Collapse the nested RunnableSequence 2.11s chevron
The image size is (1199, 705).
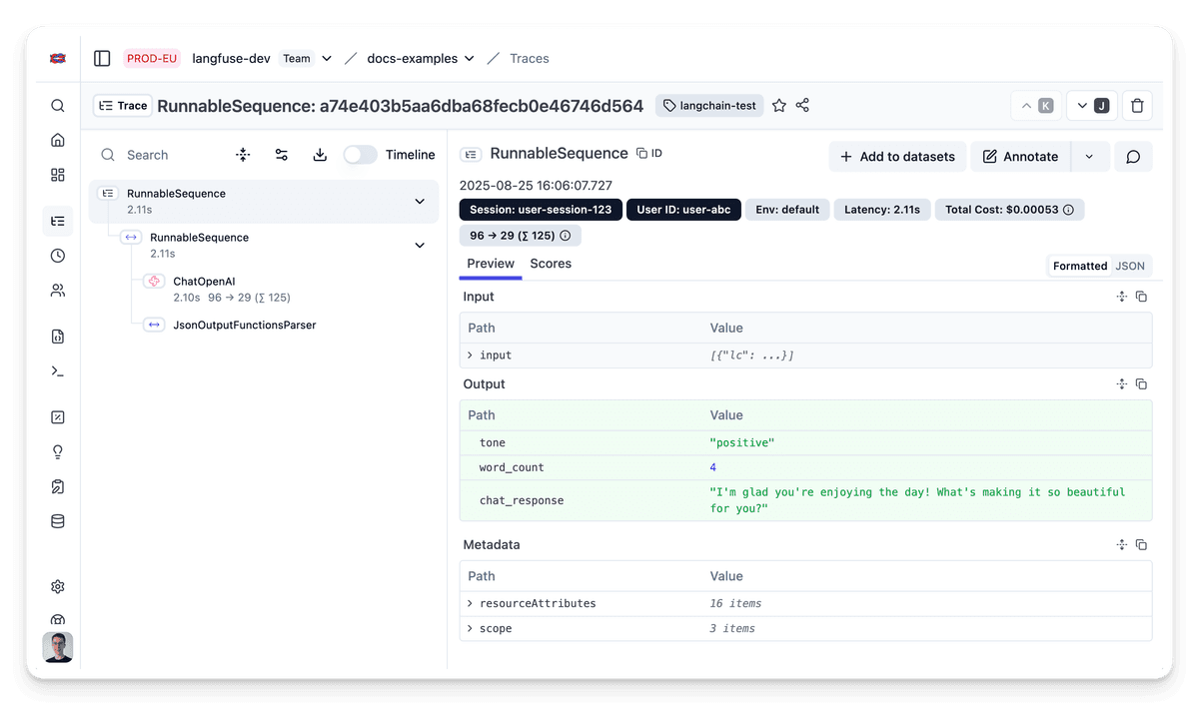pos(420,246)
